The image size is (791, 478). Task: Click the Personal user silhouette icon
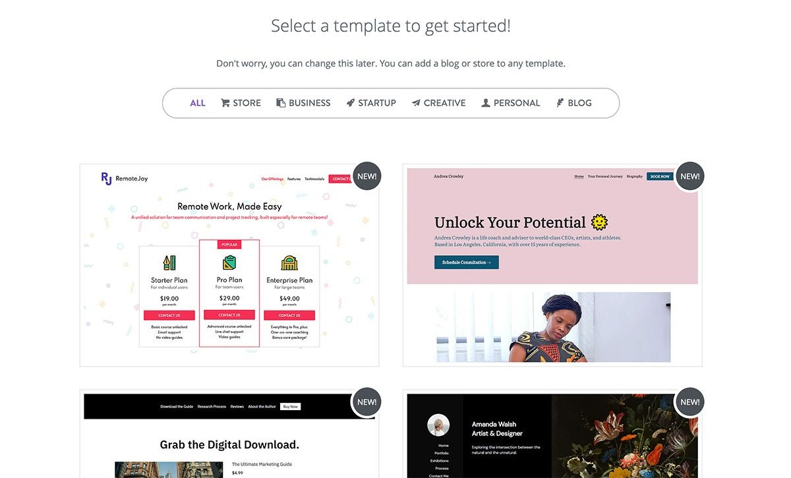(486, 103)
